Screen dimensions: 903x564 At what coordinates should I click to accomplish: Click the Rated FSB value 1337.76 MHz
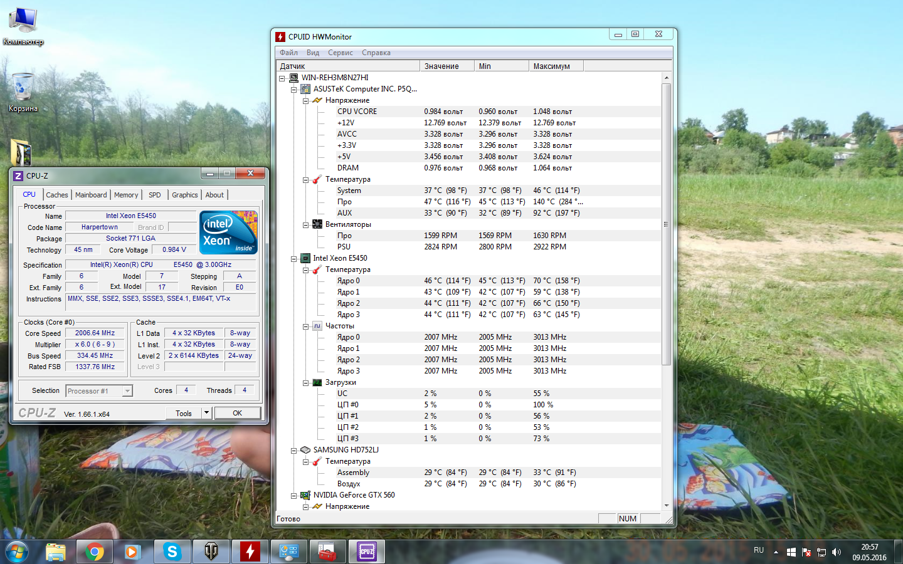pos(95,367)
